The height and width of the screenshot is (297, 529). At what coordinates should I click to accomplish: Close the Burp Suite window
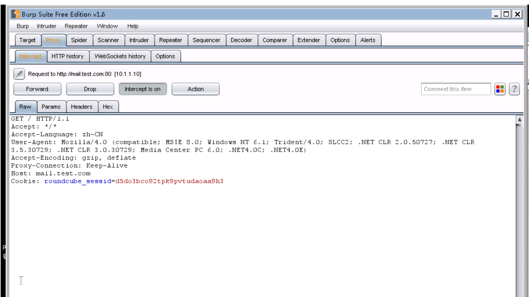(x=517, y=14)
